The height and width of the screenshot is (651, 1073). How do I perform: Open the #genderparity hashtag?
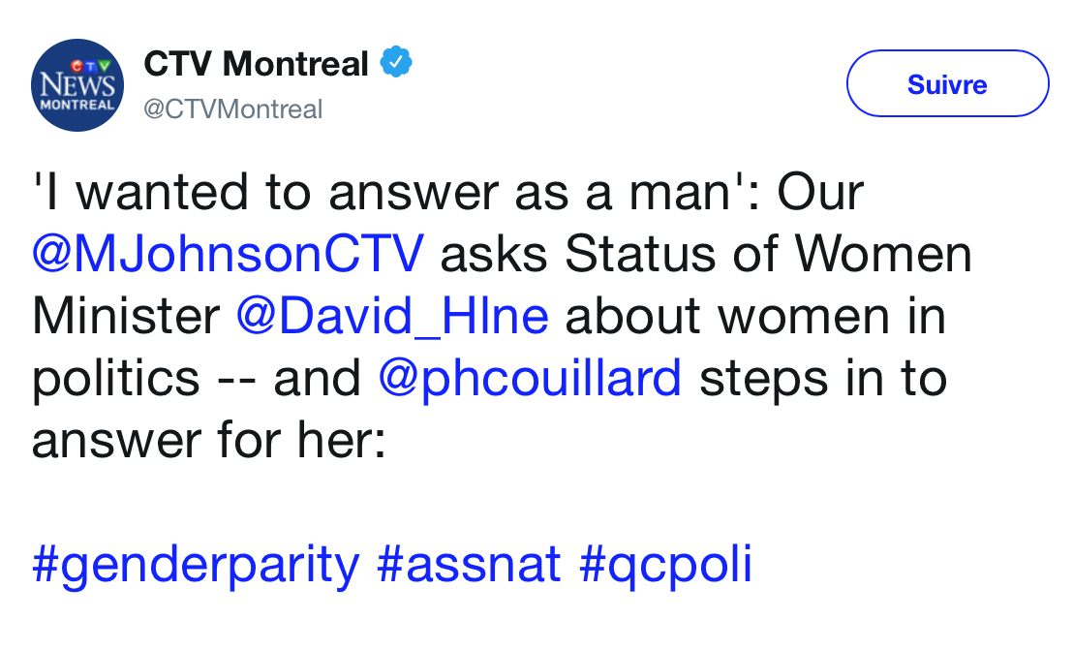(x=196, y=566)
